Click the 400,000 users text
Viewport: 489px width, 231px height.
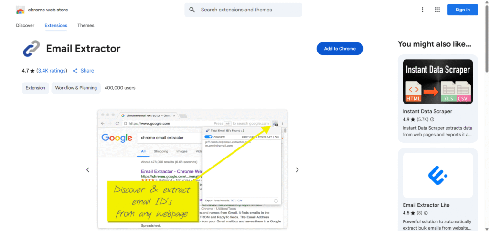pos(120,88)
